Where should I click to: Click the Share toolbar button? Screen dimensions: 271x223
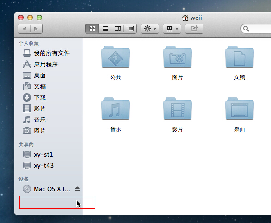[194, 29]
